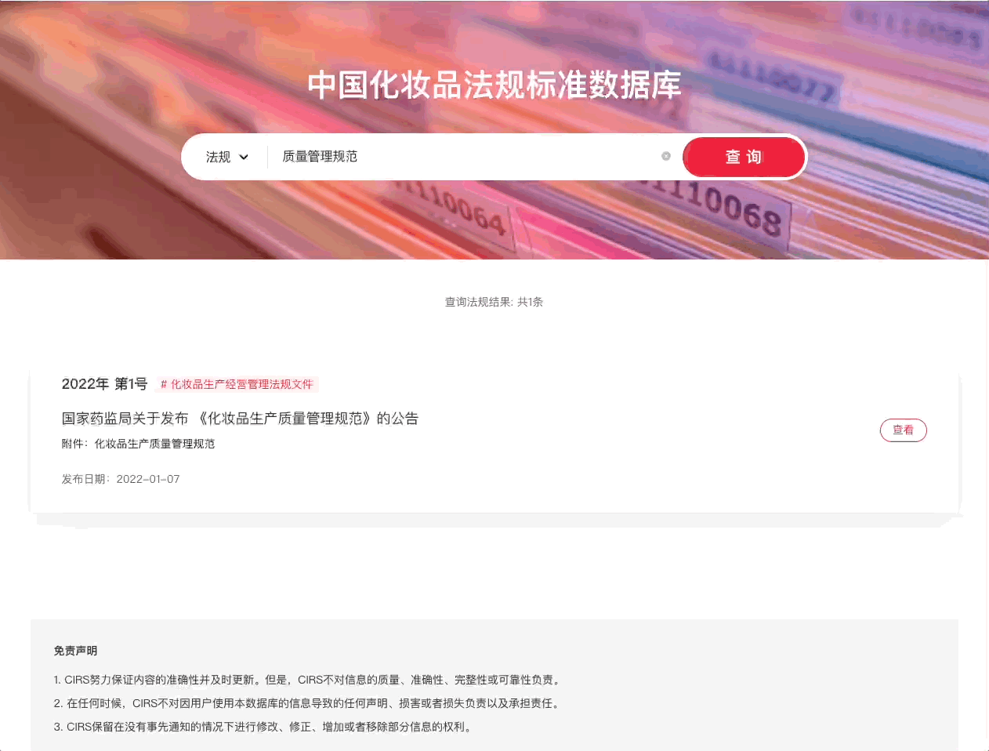Click the second disclaimer line about losses
Image resolution: width=989 pixels, height=751 pixels.
click(x=308, y=703)
